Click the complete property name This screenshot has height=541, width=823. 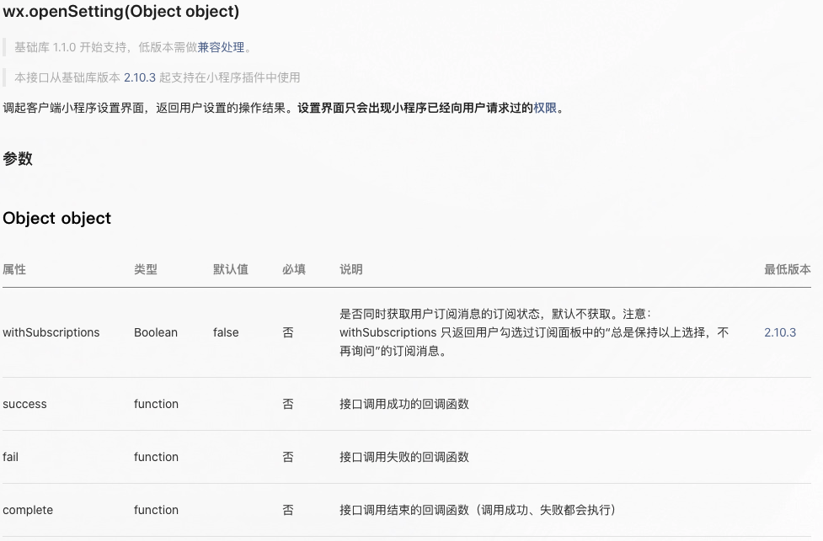(28, 510)
